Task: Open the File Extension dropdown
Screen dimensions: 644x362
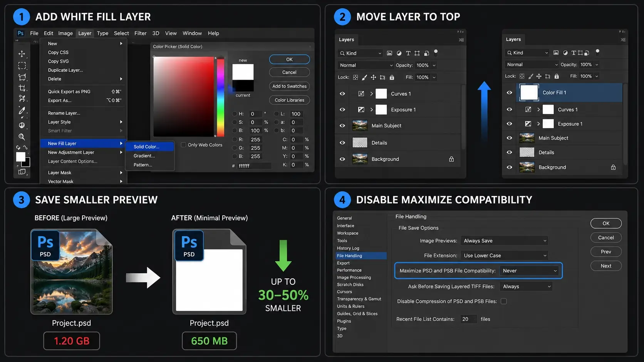Action: (505, 255)
